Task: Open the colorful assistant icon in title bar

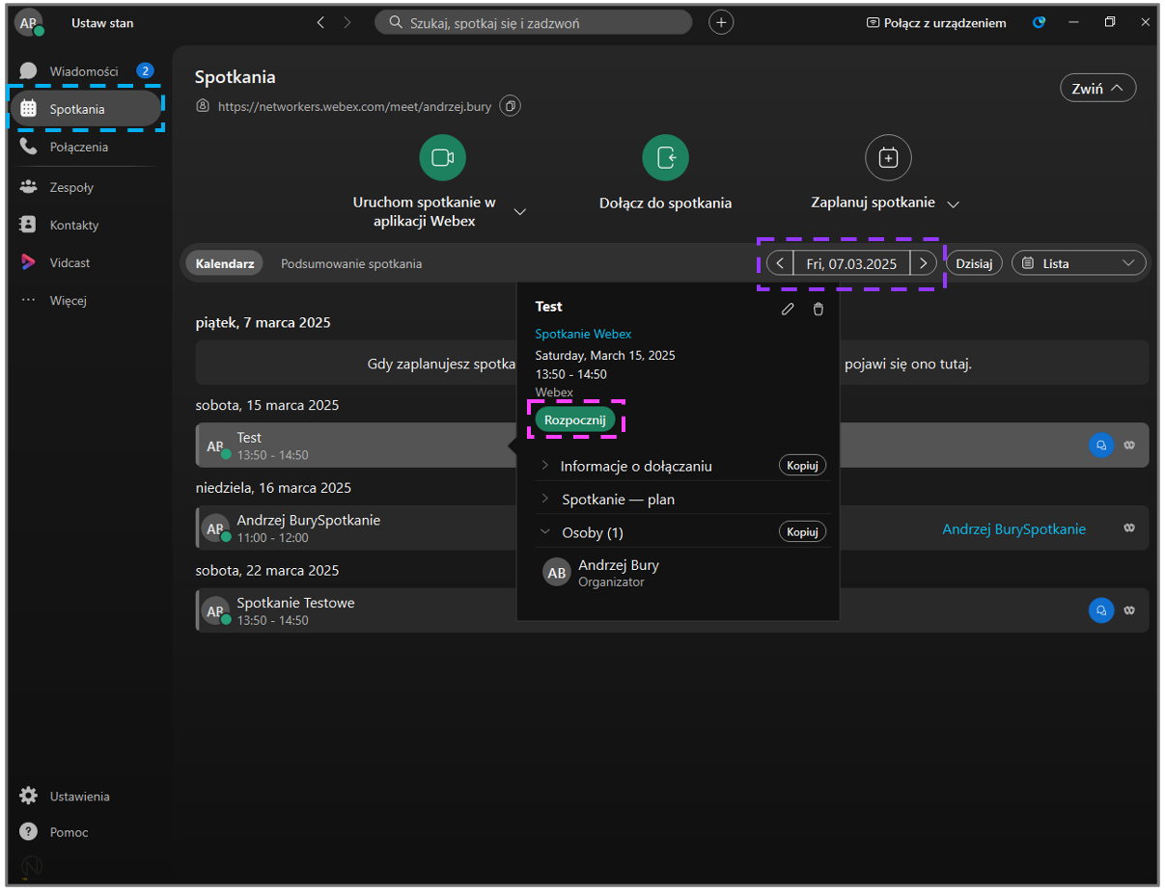Action: (1040, 22)
